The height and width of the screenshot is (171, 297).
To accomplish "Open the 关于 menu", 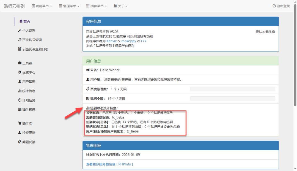I will (121, 6).
